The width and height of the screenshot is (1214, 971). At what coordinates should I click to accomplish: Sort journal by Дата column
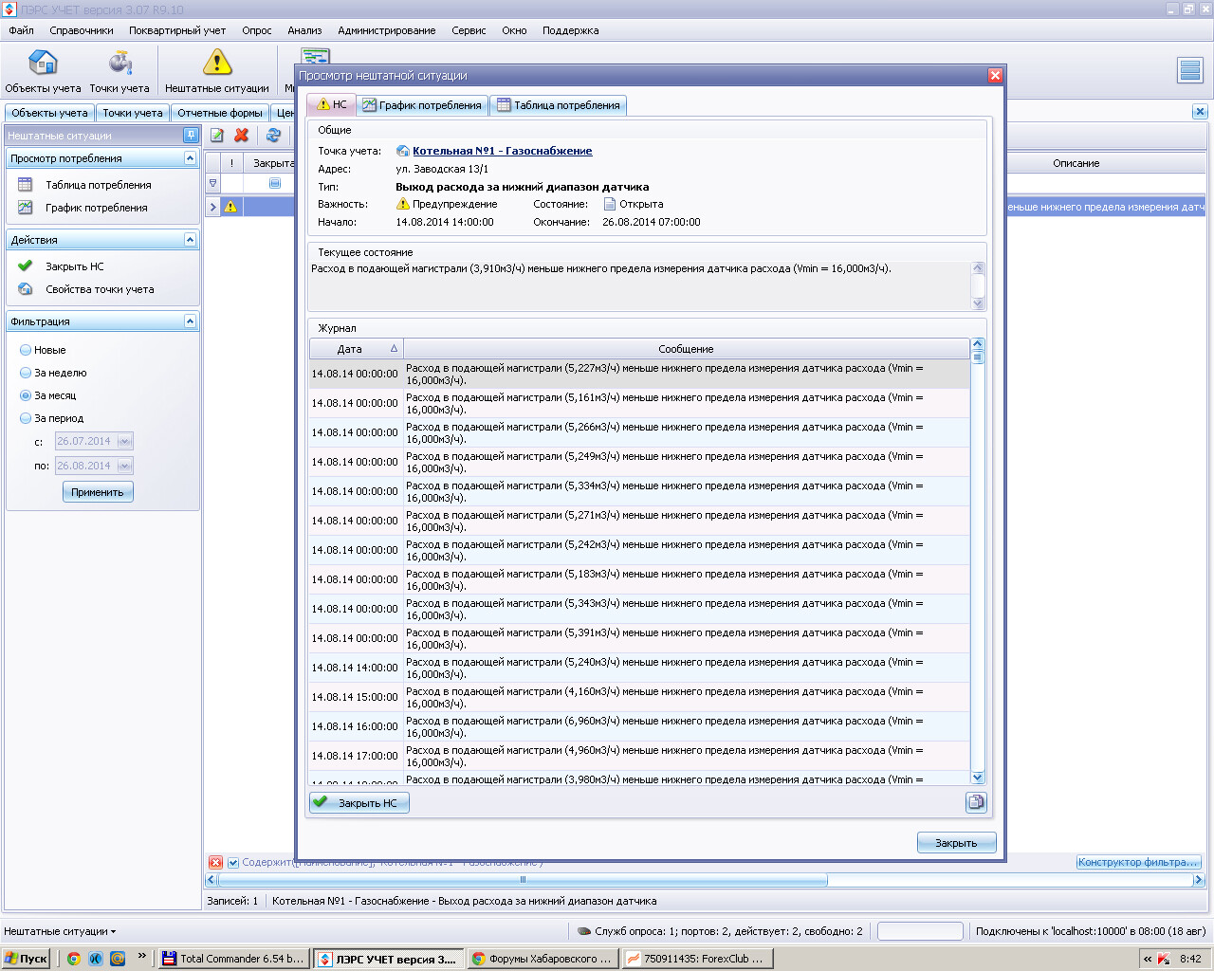pos(357,349)
